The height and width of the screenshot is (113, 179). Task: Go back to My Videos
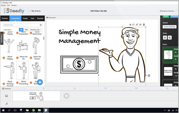click(x=35, y=11)
